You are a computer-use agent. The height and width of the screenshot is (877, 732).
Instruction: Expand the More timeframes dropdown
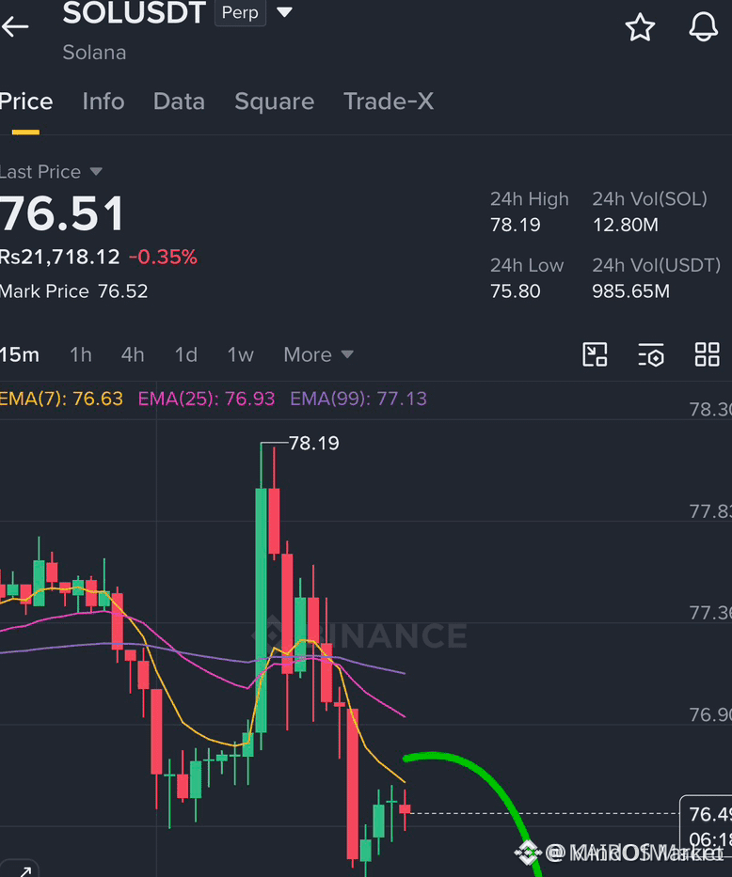(x=318, y=354)
